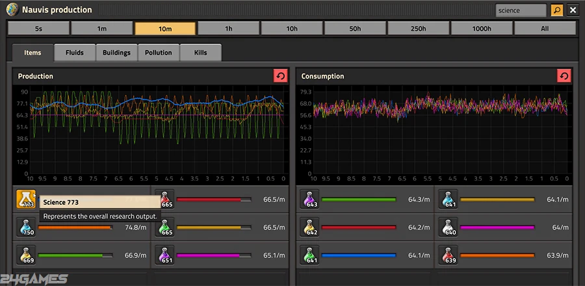Viewport: 585px width, 286px height.
Task: Set the time range to 5s
Action: (38, 29)
